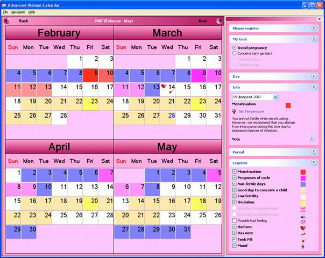This screenshot has height=258, width=325.
Task: Click the Set Temperature thermometer icon
Action: coord(234,112)
